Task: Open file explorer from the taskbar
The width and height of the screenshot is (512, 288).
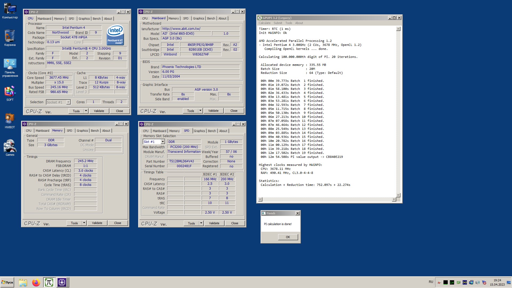Action: 23,282
